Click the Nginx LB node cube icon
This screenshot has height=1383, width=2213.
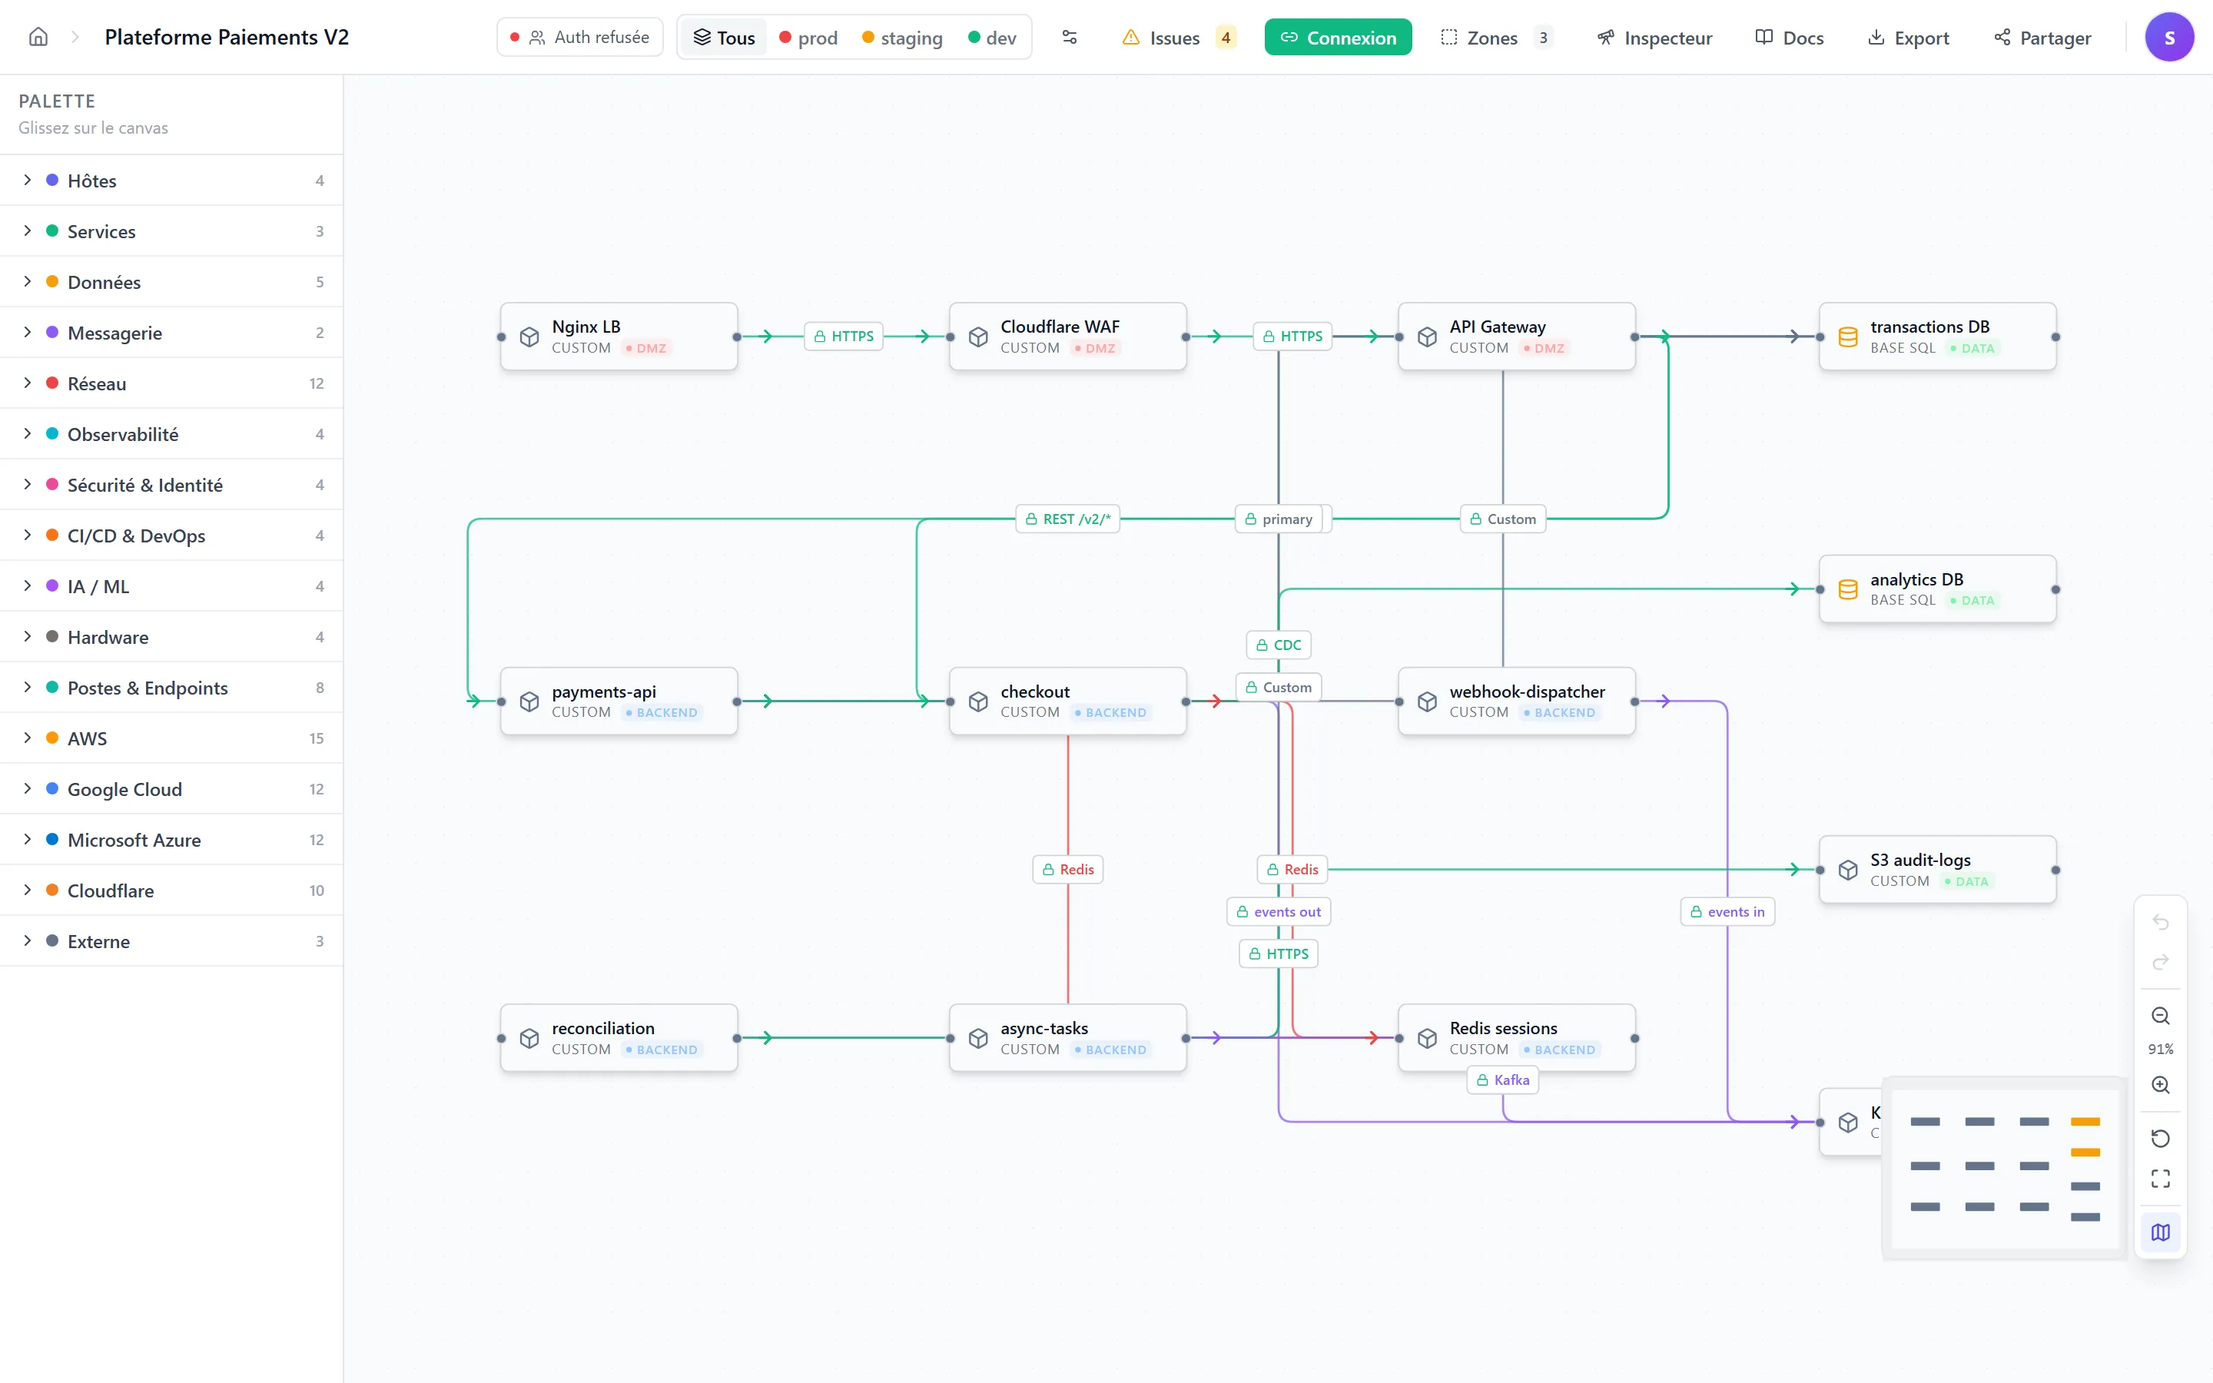(x=529, y=337)
